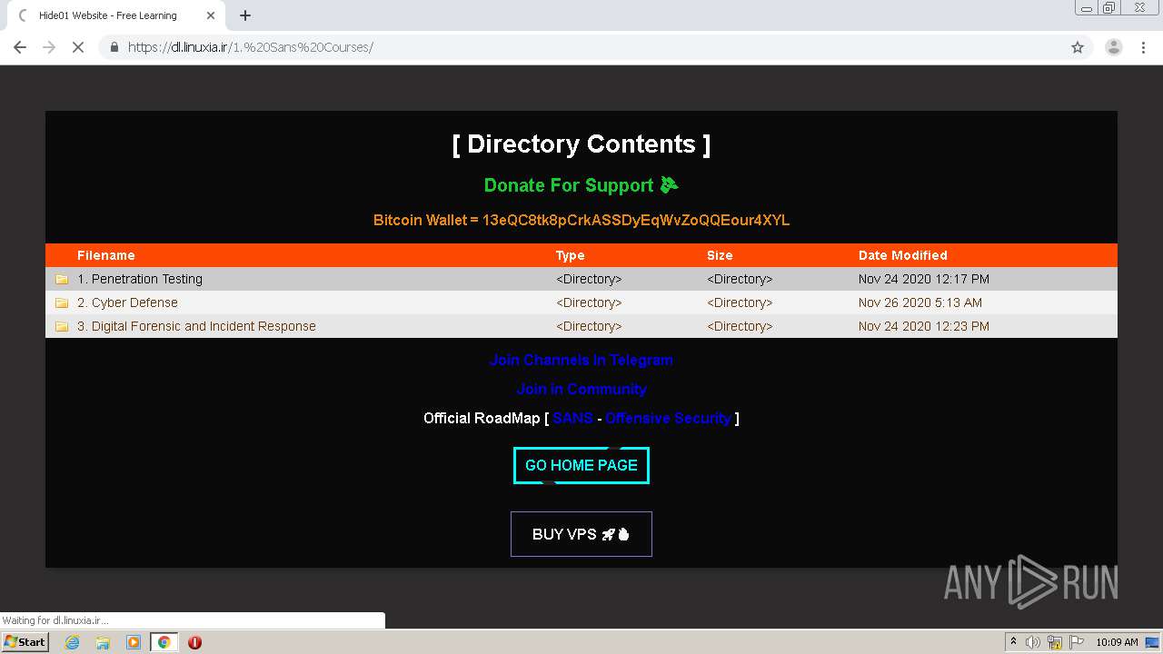Click the Type column header

[x=570, y=255]
